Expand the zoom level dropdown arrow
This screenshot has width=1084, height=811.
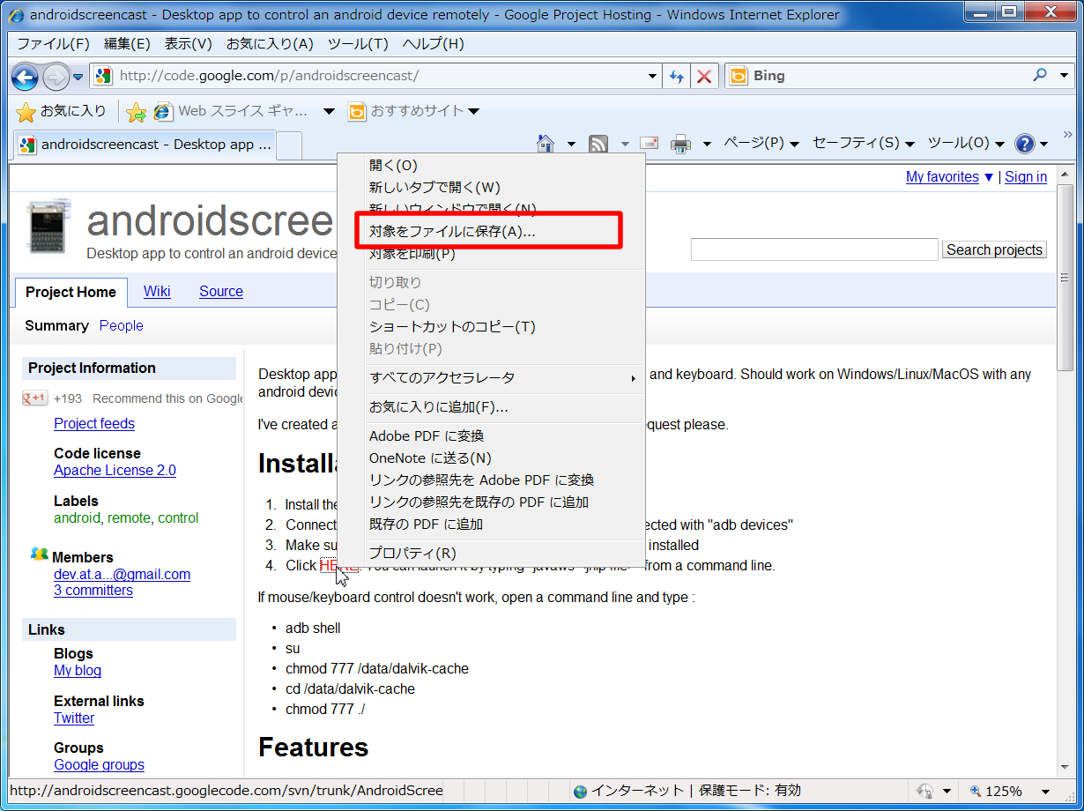coord(1045,792)
